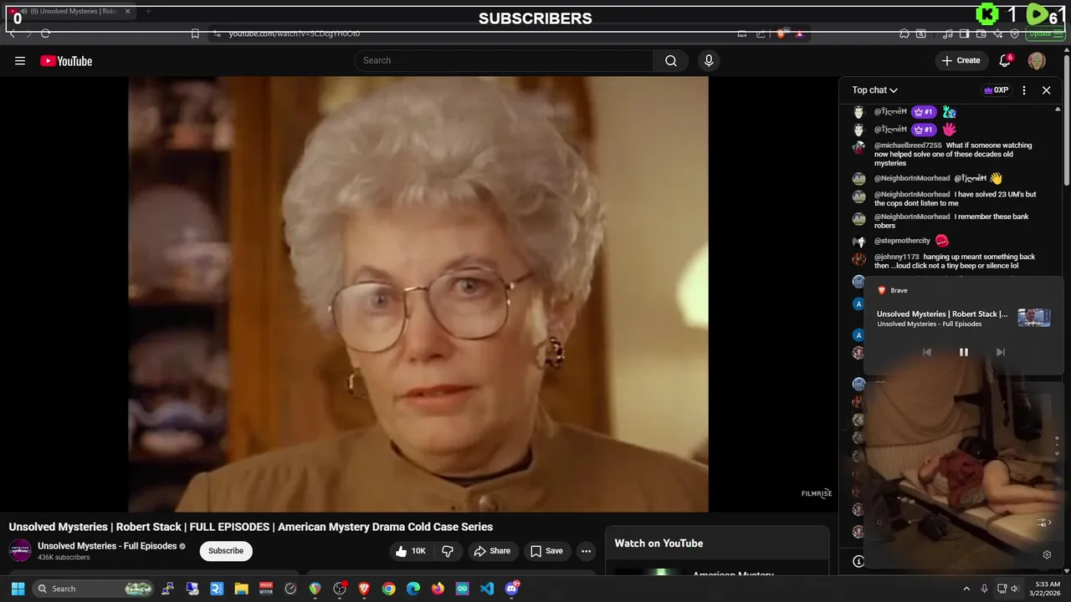This screenshot has width=1071, height=602.
Task: Open browser extensions puzzle icon
Action: (x=904, y=33)
